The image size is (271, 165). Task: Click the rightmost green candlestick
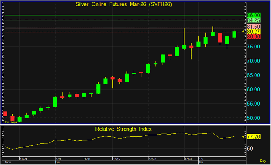click(234, 34)
